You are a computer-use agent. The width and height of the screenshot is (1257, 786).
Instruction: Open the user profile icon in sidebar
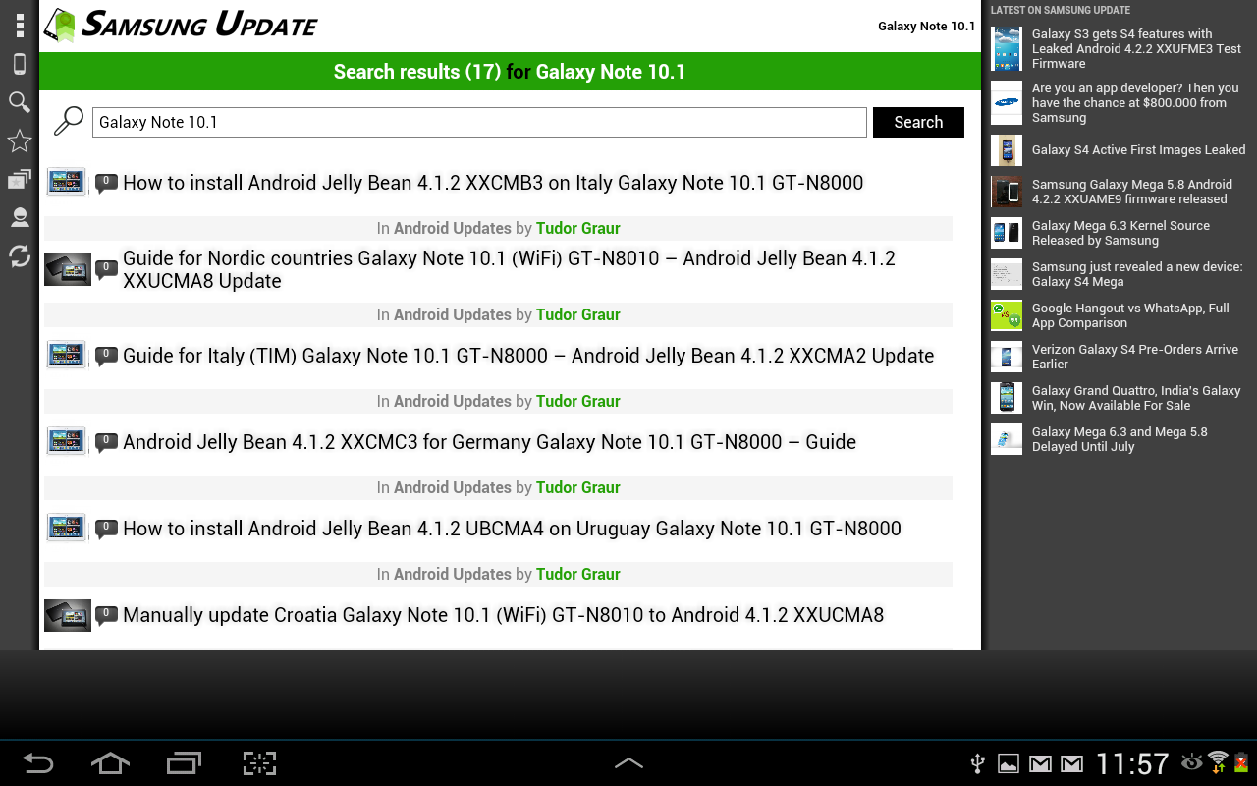[20, 217]
